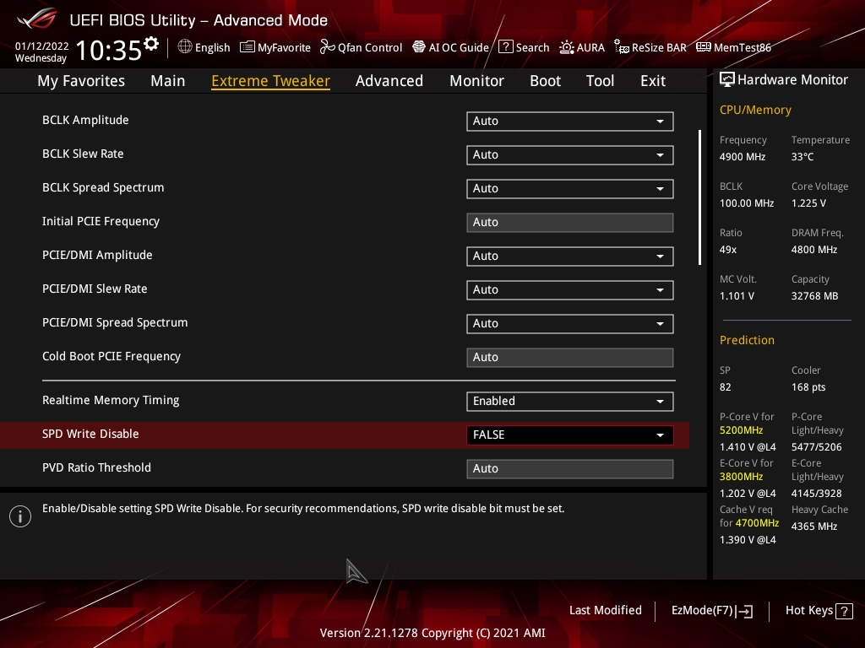Go to the Monitor tab
This screenshot has height=648, width=865.
[476, 81]
